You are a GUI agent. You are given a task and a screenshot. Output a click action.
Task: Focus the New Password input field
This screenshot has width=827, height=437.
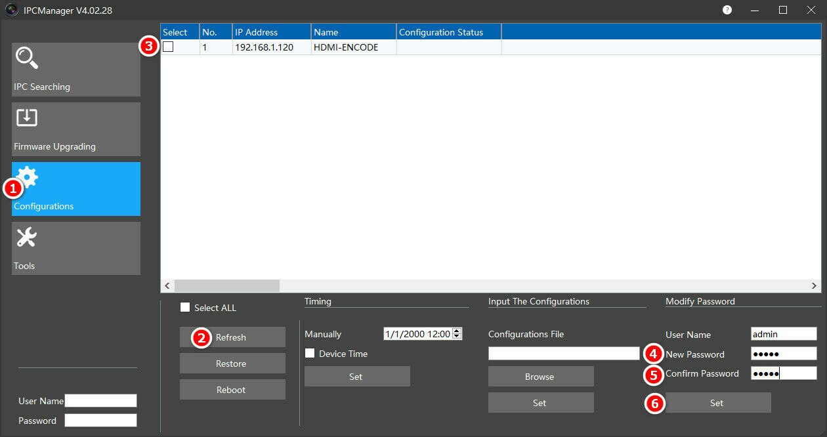(784, 354)
